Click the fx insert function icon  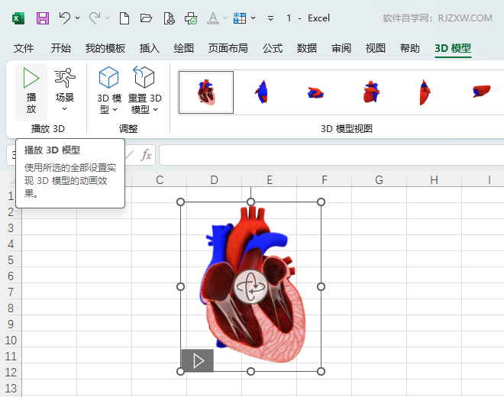point(146,155)
